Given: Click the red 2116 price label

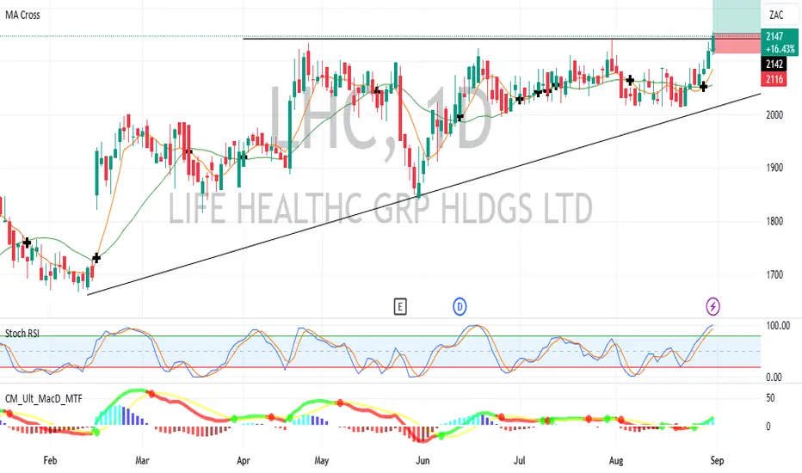Looking at the screenshot, I should [774, 79].
